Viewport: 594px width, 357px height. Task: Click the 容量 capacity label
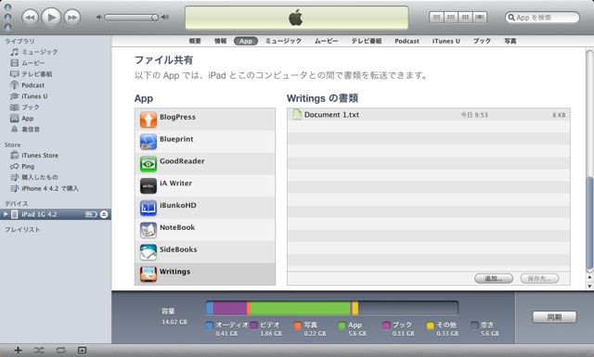point(168,312)
